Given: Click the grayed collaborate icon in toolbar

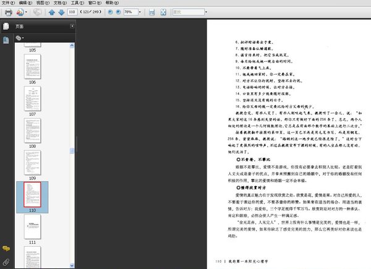Looking at the screenshot, I should coord(37,12).
